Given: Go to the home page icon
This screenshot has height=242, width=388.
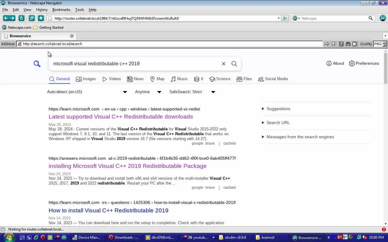Looking at the screenshot, I should [x=41, y=18].
